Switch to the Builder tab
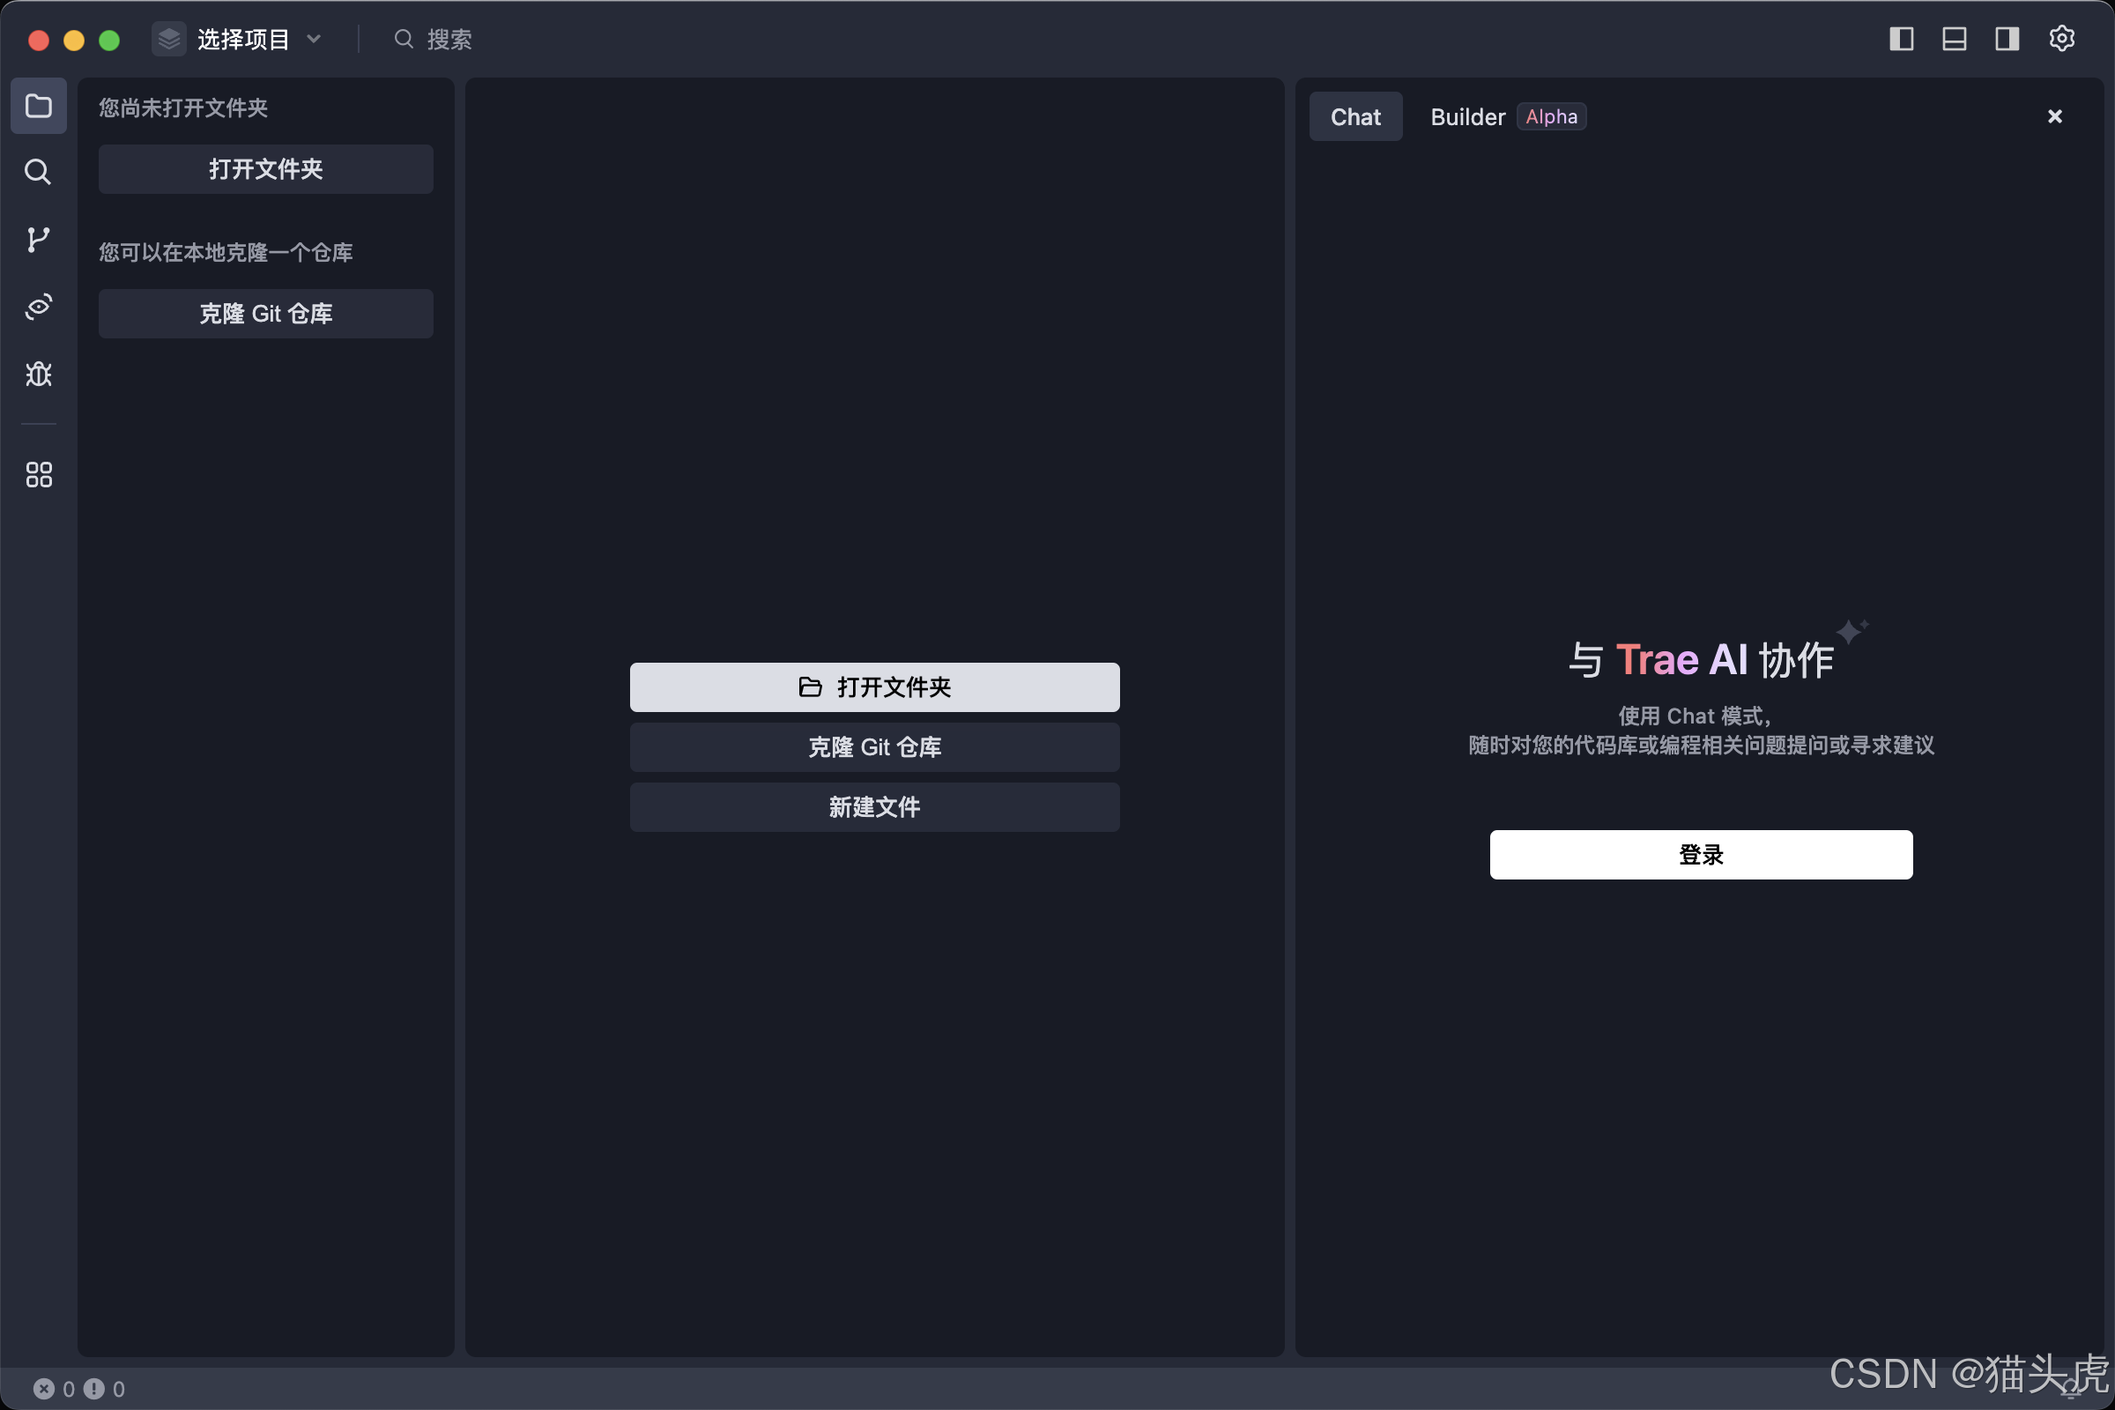Viewport: 2115px width, 1410px height. coord(1467,117)
